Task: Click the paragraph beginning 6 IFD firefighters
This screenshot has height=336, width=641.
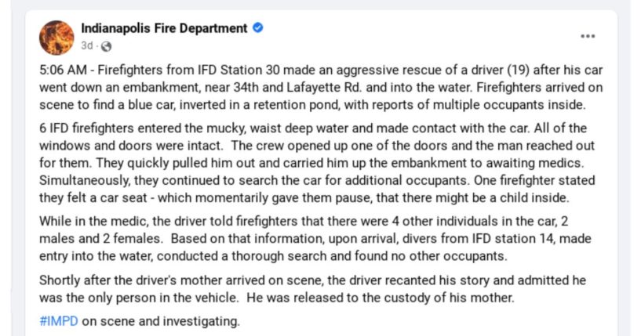Action: pos(317,163)
